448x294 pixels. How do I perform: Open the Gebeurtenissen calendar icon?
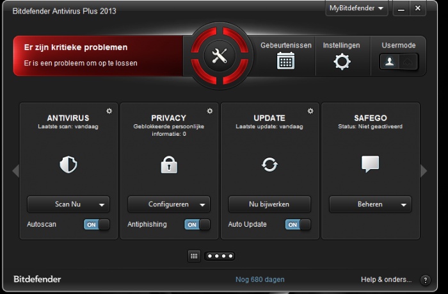click(x=285, y=61)
